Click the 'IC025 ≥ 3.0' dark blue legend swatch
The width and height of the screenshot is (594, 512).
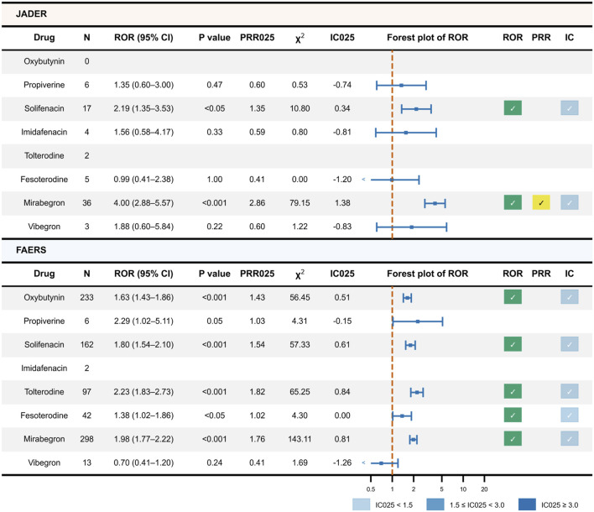pos(527,504)
